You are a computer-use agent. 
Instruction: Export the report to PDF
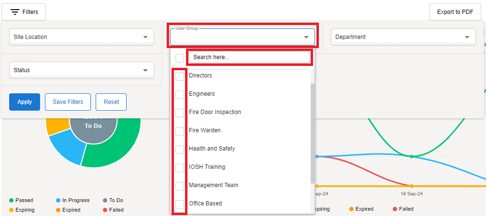(455, 12)
